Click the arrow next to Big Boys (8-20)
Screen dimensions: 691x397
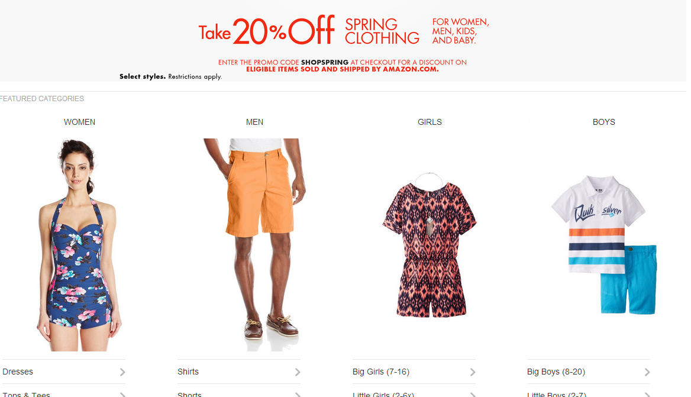647,372
